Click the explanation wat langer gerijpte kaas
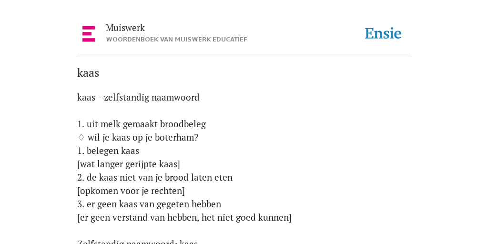Image resolution: width=488 pixels, height=244 pixels. click(129, 164)
